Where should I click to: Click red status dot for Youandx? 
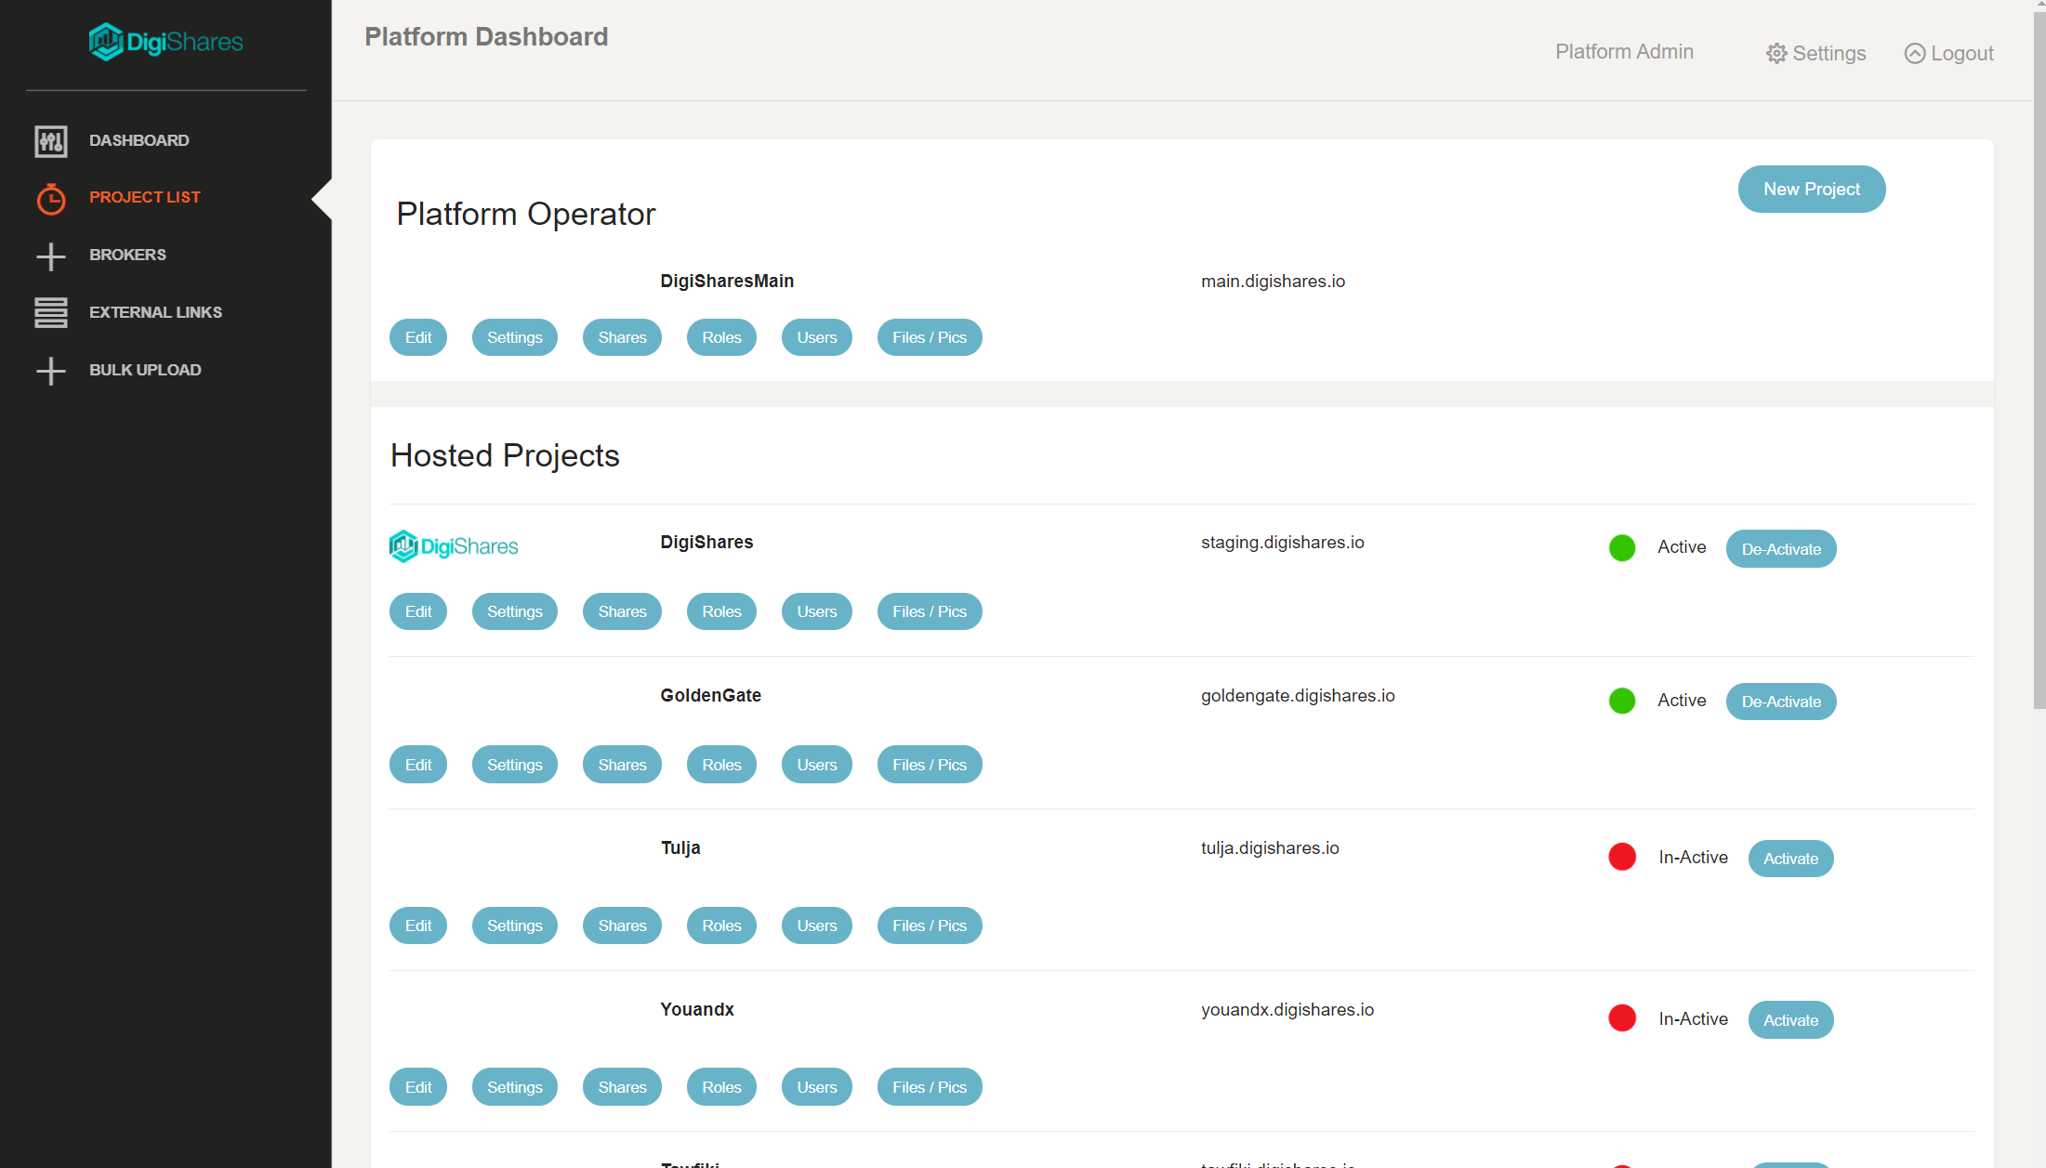point(1622,1018)
